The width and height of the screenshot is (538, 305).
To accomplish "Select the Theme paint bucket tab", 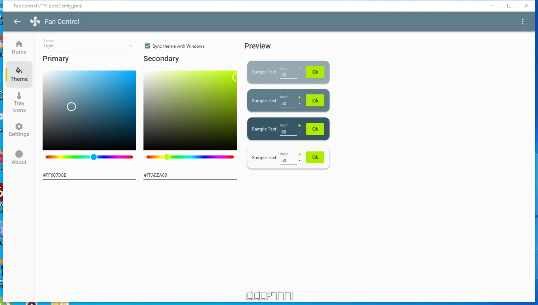I will 19,75.
